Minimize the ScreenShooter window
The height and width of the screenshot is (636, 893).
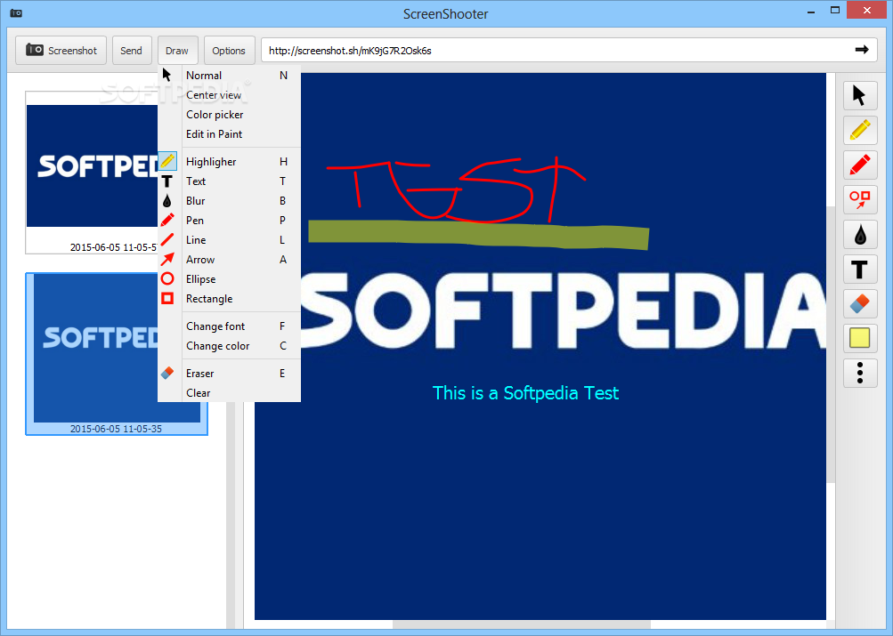click(x=811, y=11)
